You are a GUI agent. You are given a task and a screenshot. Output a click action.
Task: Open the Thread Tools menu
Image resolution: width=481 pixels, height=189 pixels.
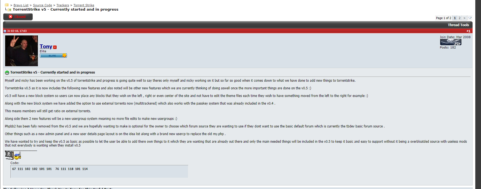pyautogui.click(x=458, y=25)
